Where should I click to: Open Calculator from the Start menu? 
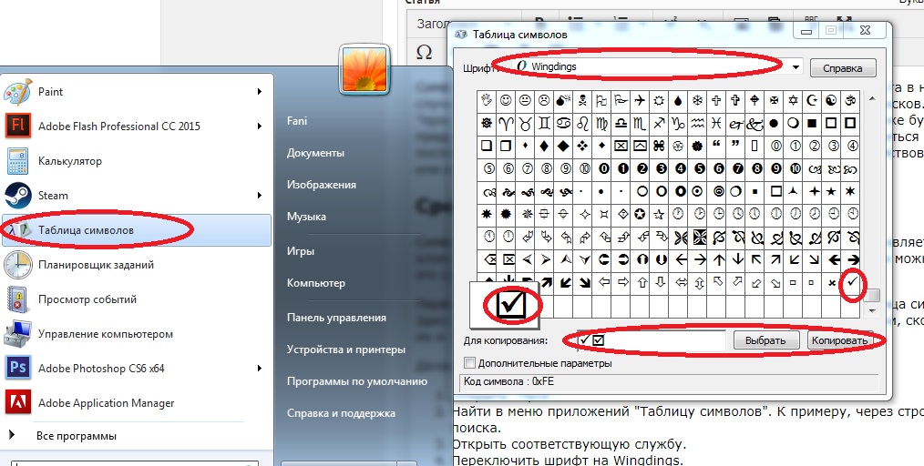(137, 160)
